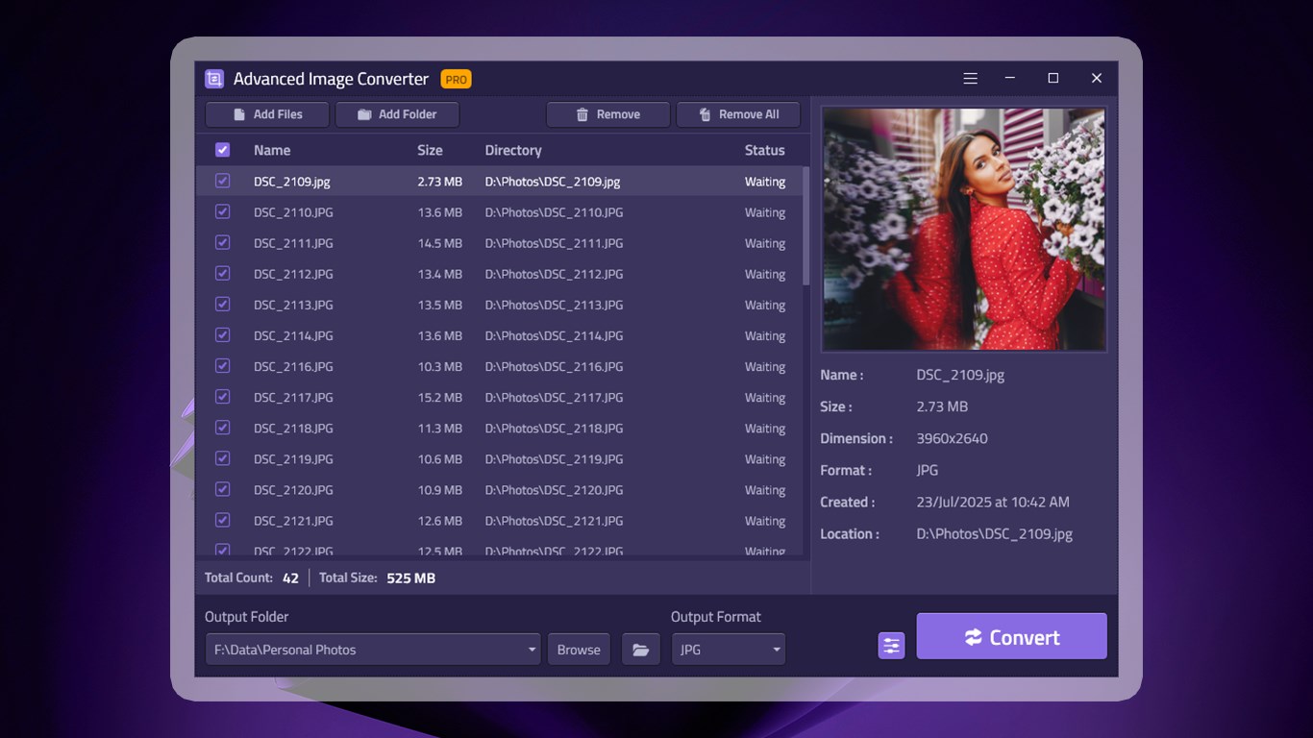The width and height of the screenshot is (1313, 738).
Task: Select file name DSC_2120.JPG in list
Action: tap(293, 490)
